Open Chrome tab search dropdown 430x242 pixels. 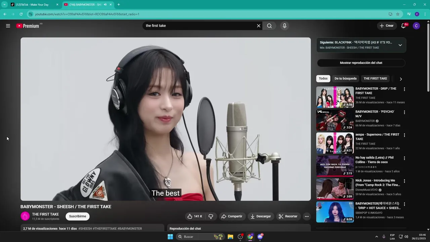pyautogui.click(x=4, y=5)
